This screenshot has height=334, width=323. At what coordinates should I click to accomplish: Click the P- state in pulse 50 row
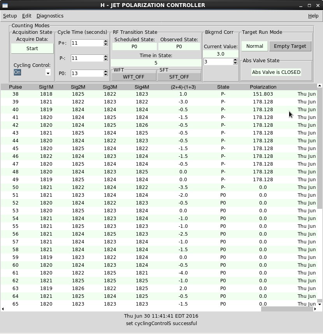pos(223,187)
